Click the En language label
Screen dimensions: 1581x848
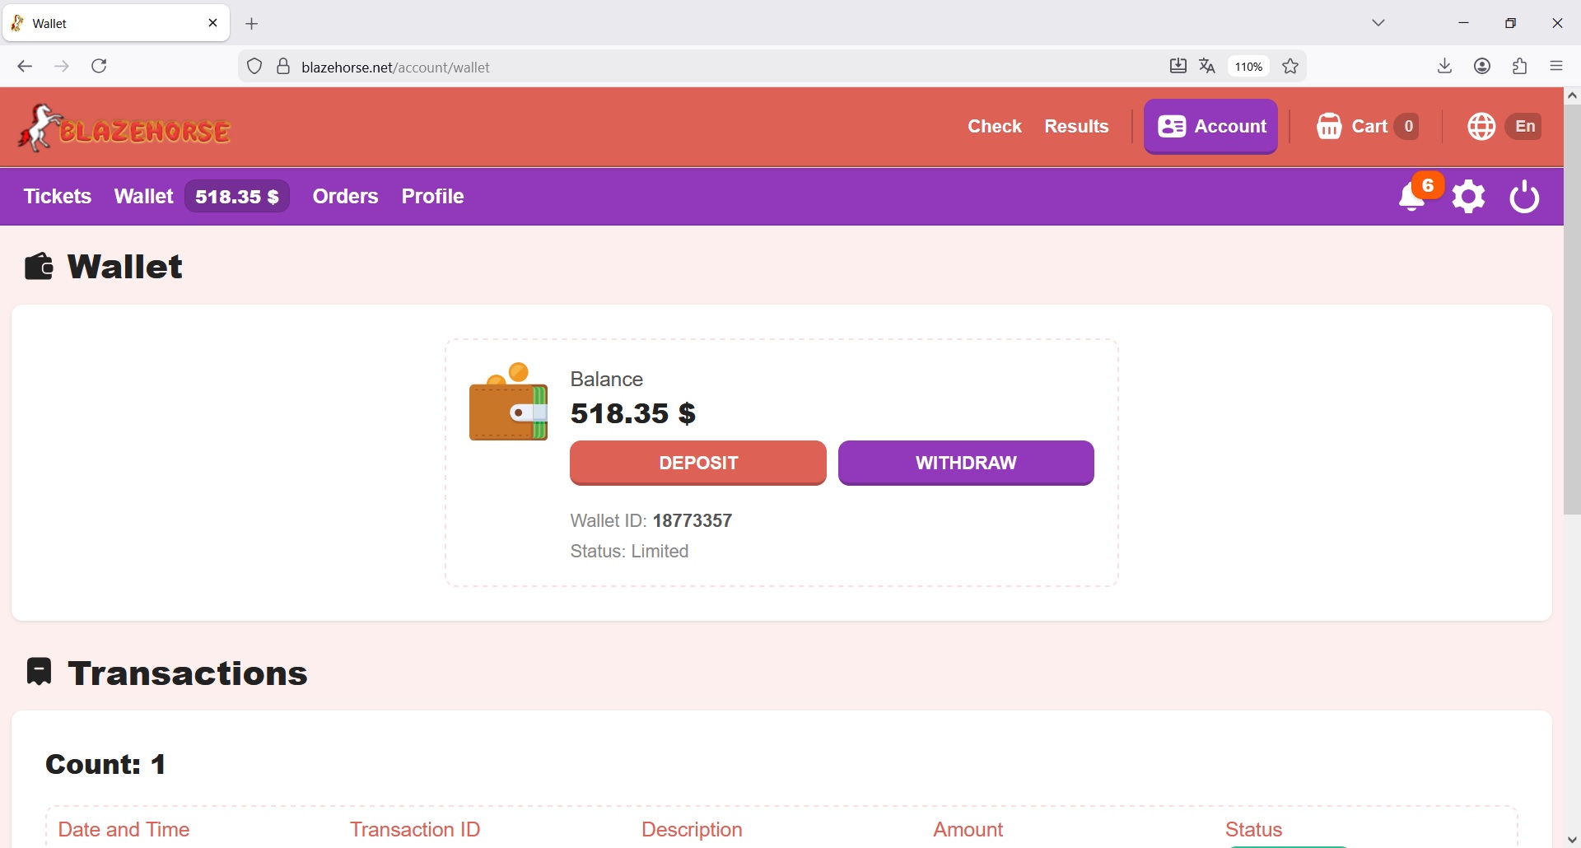1526,127
